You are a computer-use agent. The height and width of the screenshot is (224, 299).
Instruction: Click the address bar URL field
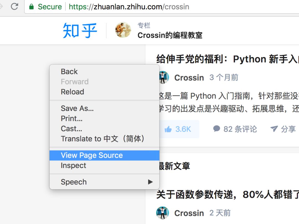[x=162, y=7]
